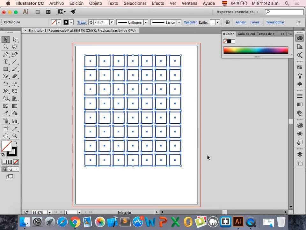Select the Magic Wand tool
Screen dimensions: 306x230
coord(5,47)
